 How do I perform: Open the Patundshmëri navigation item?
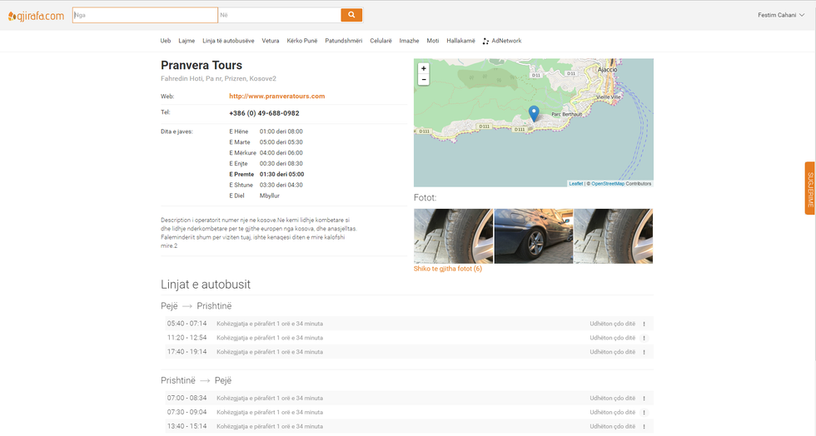coord(344,40)
